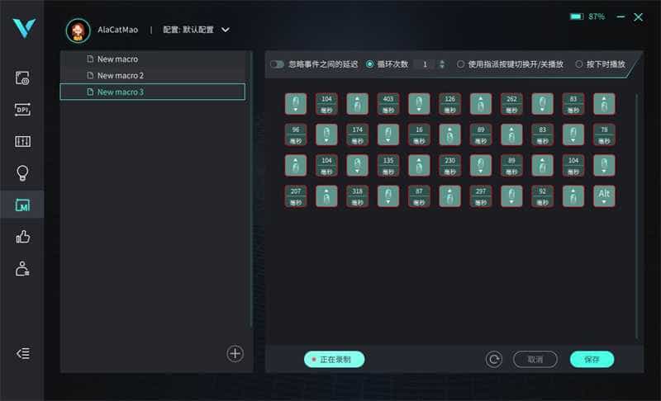661x401 pixels.
Task: Expand the 配置 profile dropdown
Action: [226, 30]
